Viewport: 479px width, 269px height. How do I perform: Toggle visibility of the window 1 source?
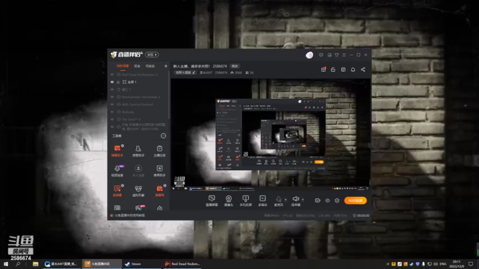[x=112, y=89]
